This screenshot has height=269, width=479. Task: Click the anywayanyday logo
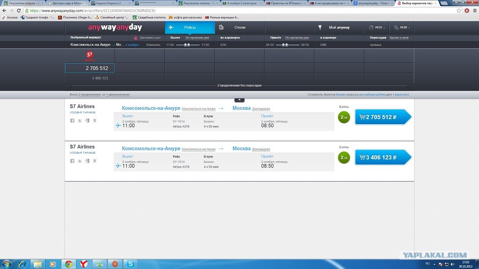pyautogui.click(x=115, y=28)
